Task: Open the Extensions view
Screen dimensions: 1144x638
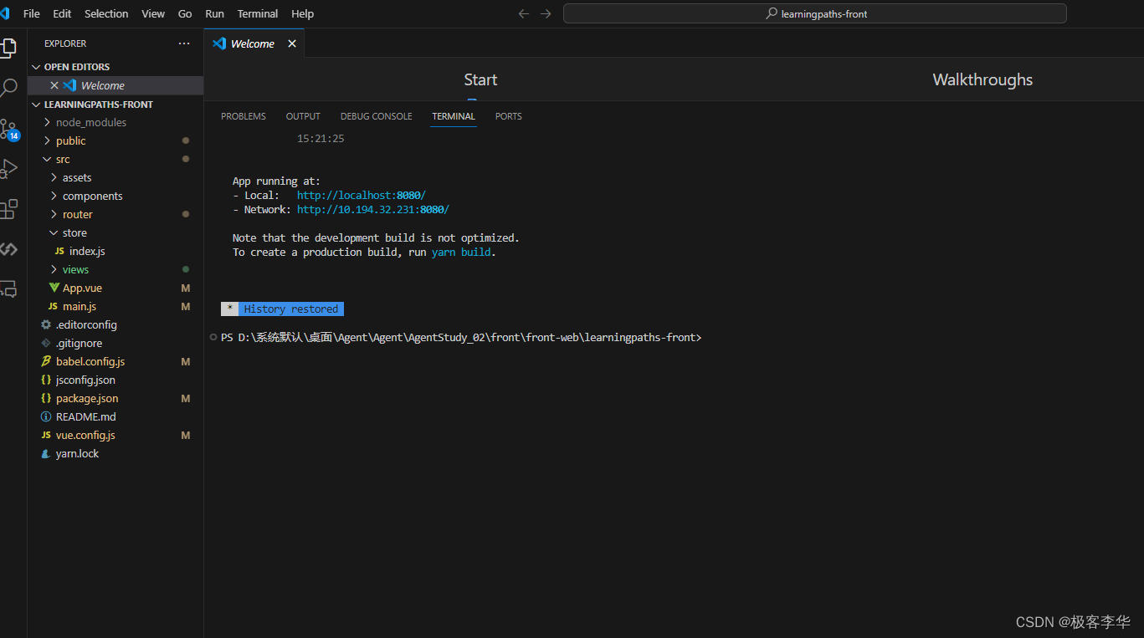Action: (8, 209)
